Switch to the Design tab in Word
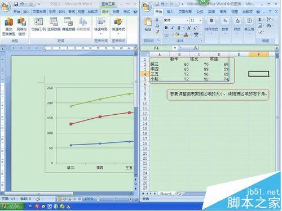 click(105, 12)
